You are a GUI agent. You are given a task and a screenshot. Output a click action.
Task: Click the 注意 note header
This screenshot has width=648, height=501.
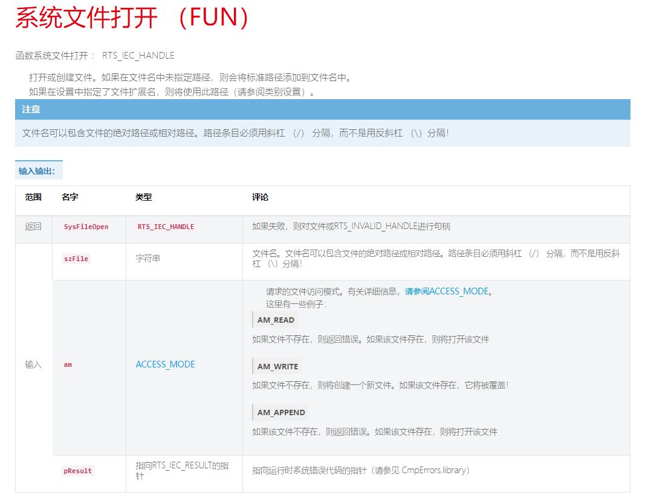coord(323,109)
